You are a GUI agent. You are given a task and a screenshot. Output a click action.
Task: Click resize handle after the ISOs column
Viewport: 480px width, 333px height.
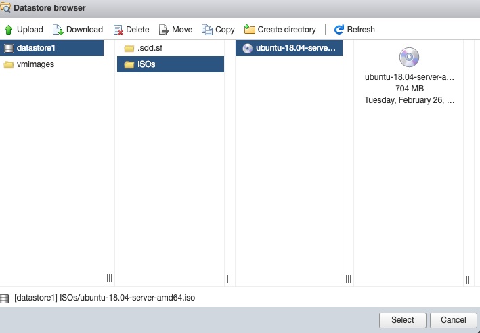pyautogui.click(x=230, y=279)
